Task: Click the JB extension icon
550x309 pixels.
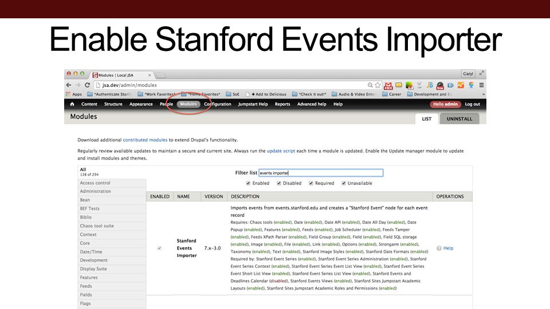Action: point(430,85)
